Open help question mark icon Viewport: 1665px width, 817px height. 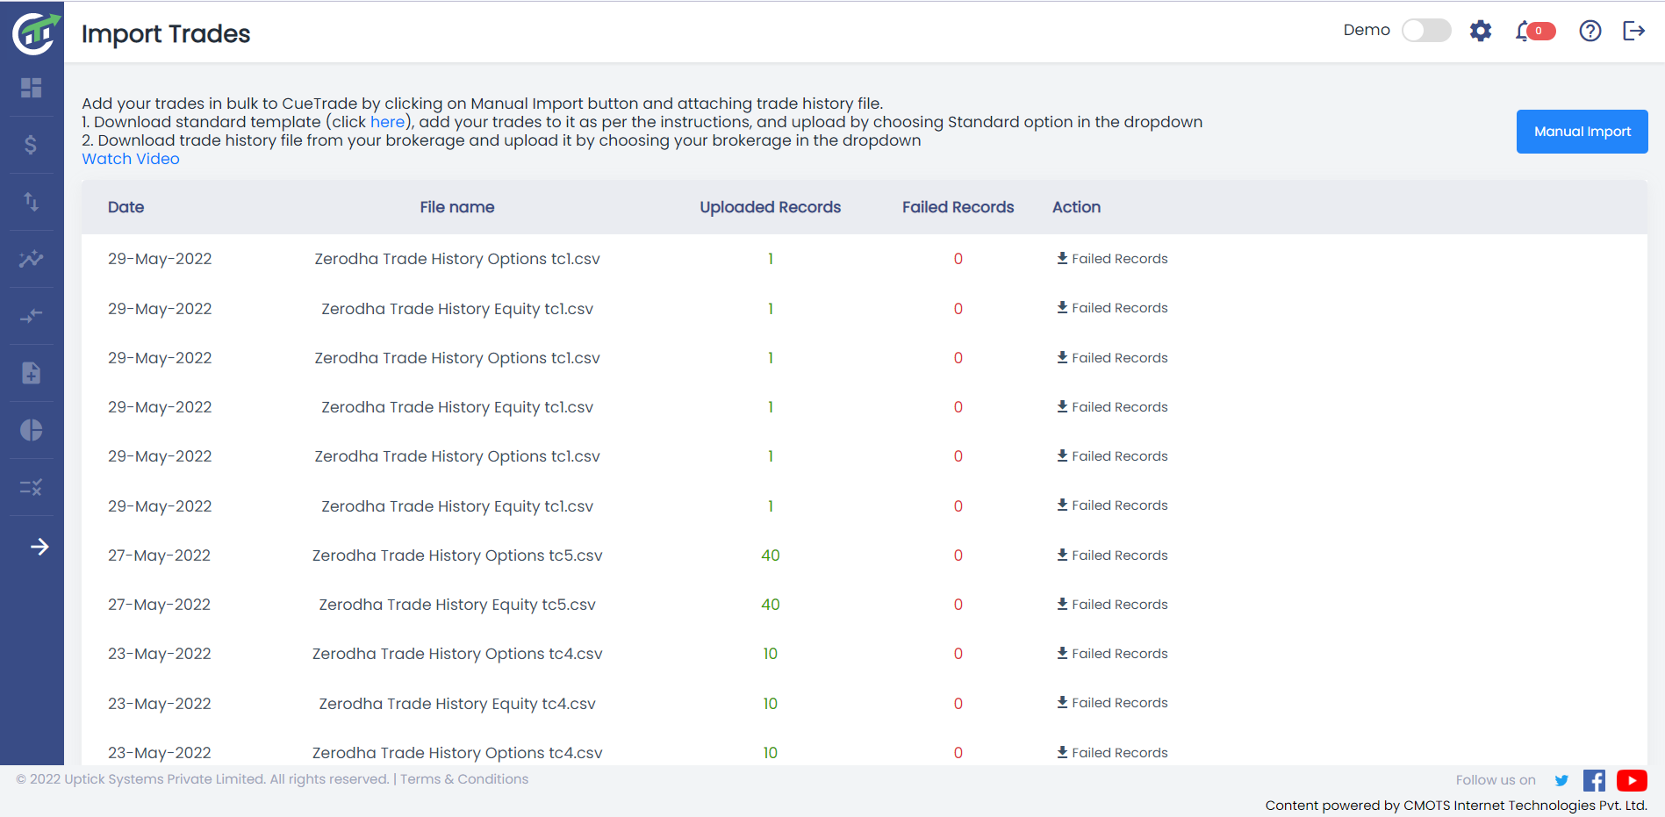tap(1590, 31)
